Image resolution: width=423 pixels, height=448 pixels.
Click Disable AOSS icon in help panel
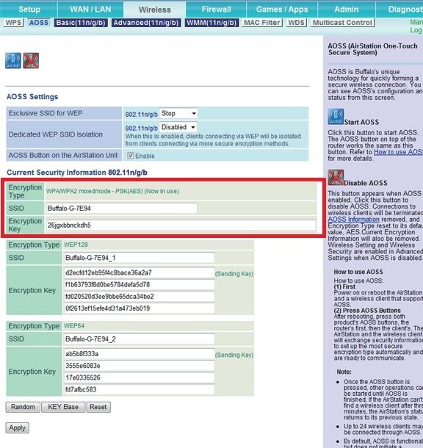pyautogui.click(x=336, y=178)
